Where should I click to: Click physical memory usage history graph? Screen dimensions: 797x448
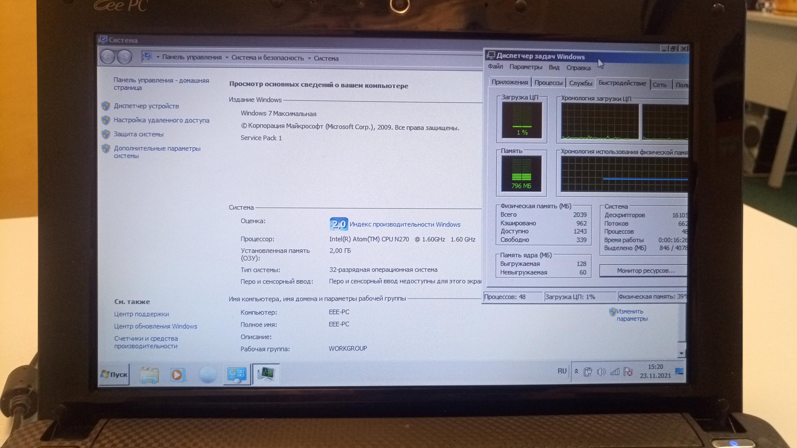[624, 174]
